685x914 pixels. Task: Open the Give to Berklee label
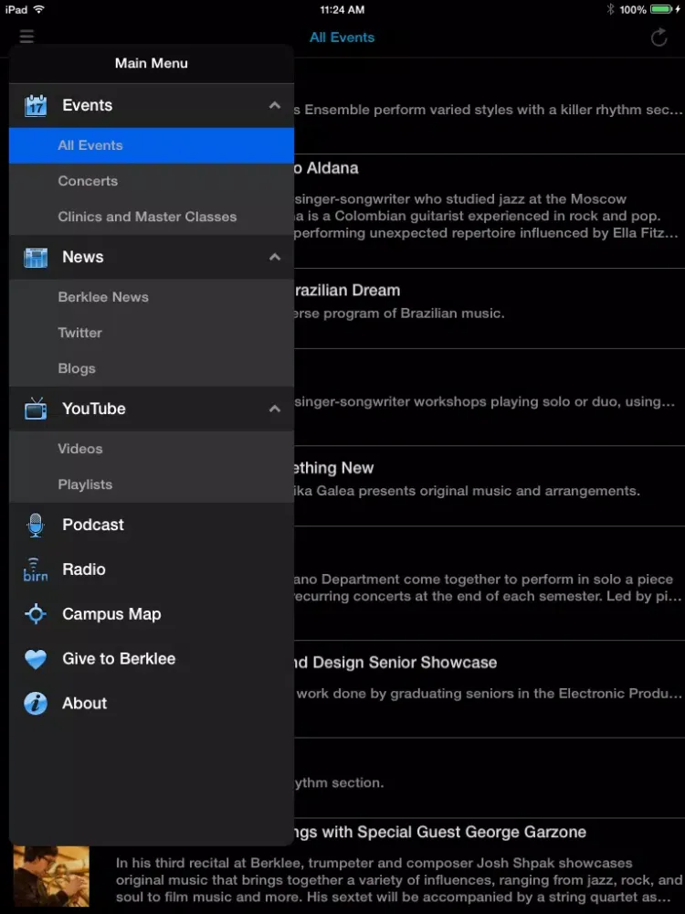point(119,659)
